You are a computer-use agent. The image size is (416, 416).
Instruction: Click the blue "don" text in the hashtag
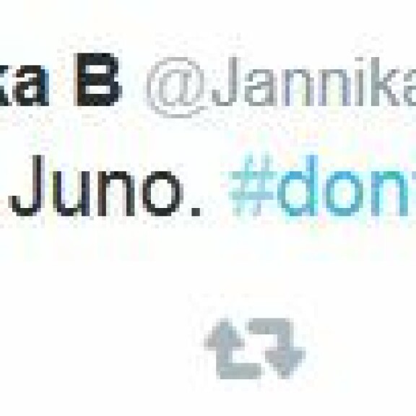(345, 186)
